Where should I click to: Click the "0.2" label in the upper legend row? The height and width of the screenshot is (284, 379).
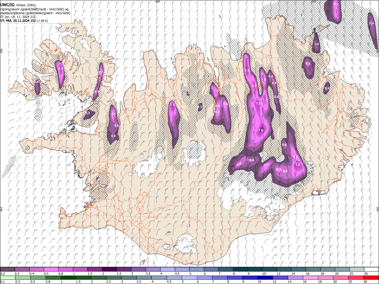[x=2, y=274]
